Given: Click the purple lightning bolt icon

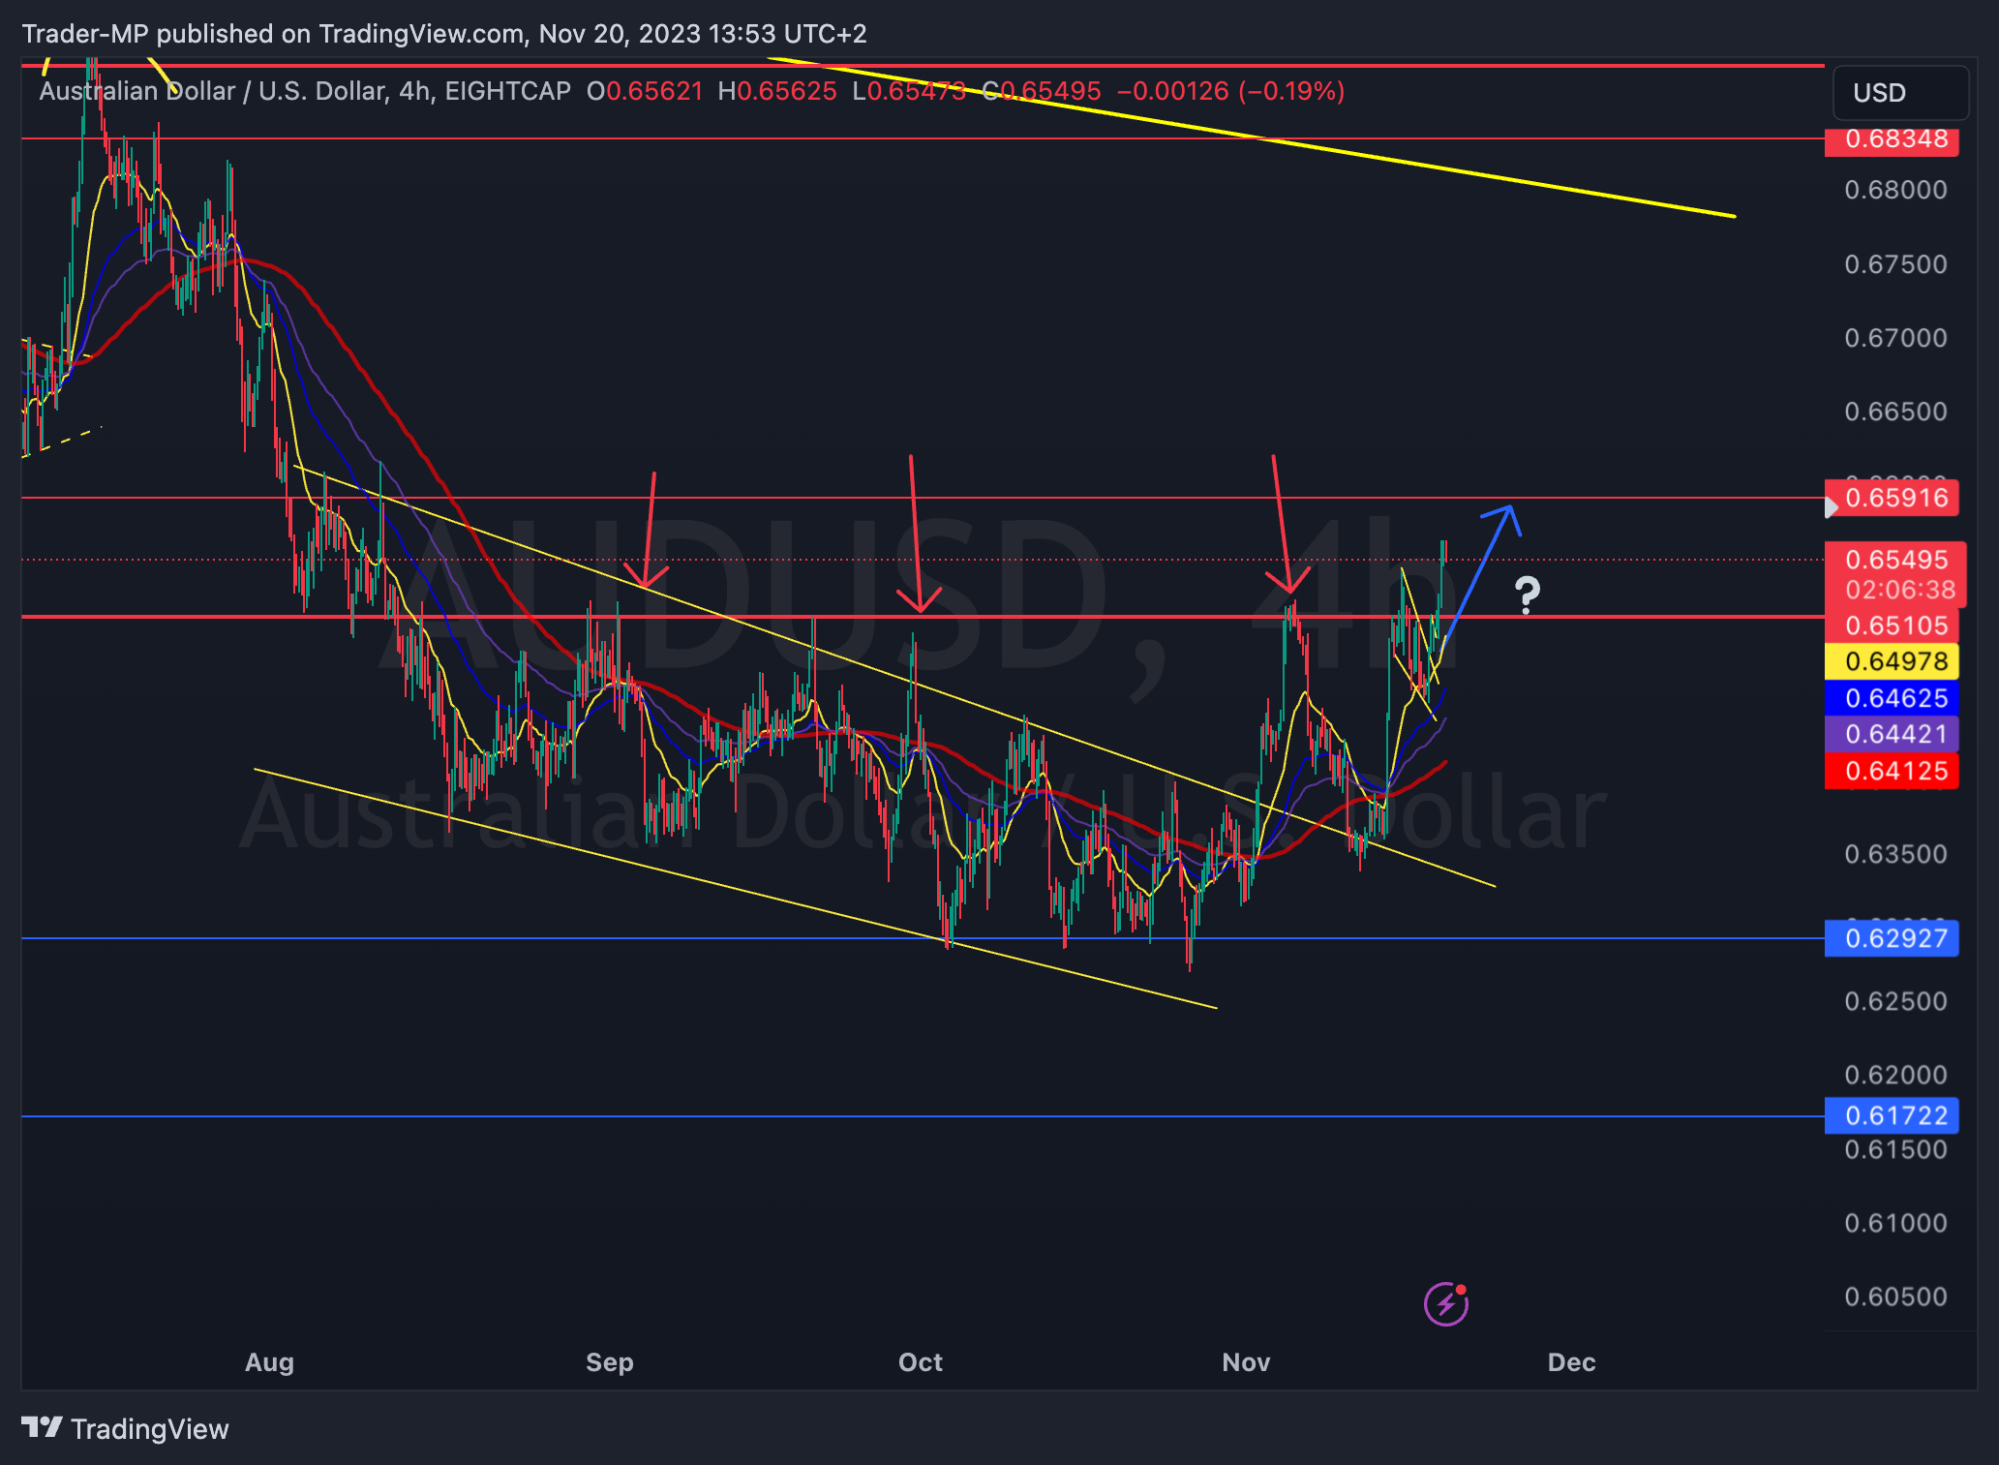Looking at the screenshot, I should pos(1445,1303).
